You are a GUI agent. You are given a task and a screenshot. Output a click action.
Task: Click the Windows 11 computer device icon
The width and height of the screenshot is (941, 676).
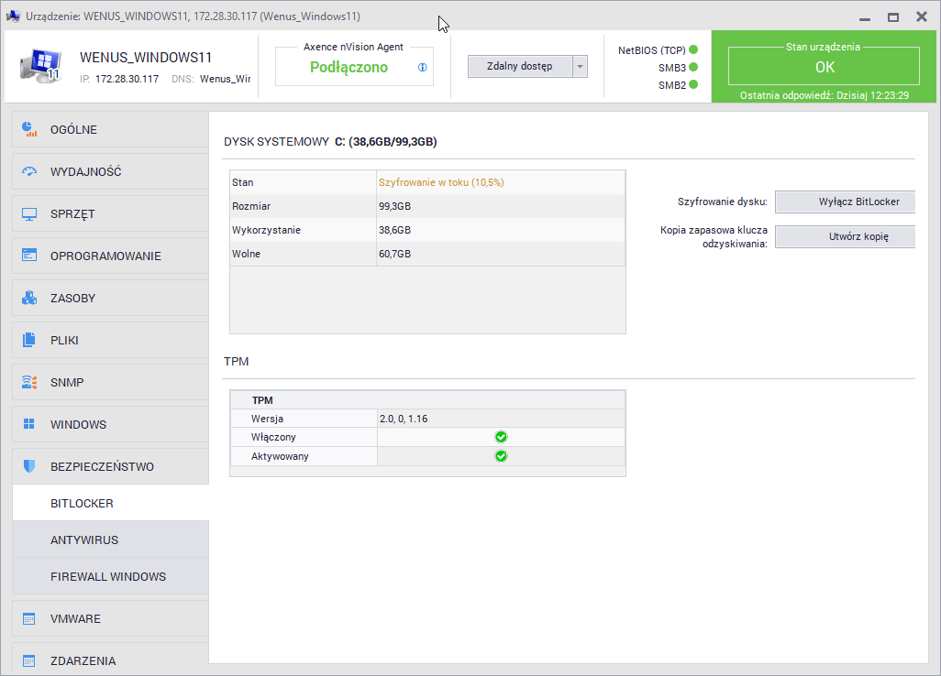(40, 66)
